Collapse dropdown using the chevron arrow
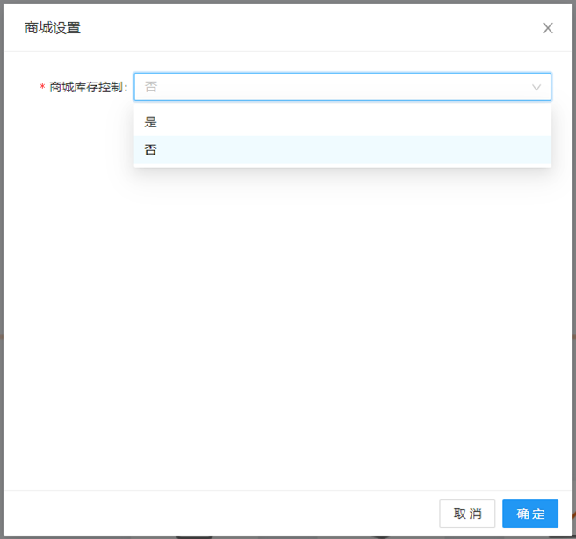Screen dimensions: 576x539 [x=536, y=88]
